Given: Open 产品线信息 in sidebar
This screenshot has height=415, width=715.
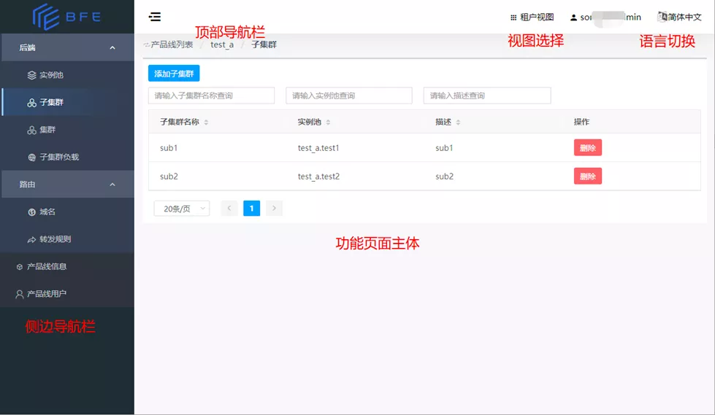Looking at the screenshot, I should click(x=67, y=266).
